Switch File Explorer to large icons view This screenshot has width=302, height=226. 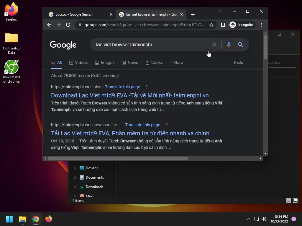(x=295, y=200)
